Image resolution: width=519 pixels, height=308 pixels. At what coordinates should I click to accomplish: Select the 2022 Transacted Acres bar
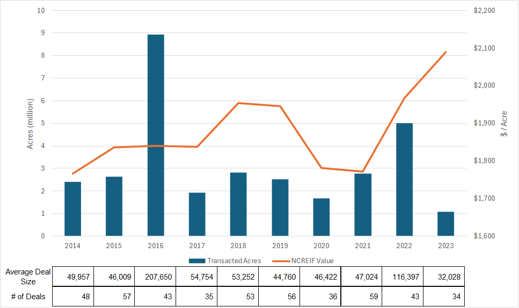(x=404, y=180)
